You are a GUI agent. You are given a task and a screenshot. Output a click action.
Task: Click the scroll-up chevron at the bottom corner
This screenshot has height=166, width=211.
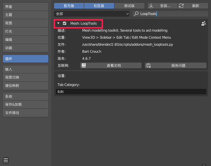pyautogui.click(x=204, y=165)
